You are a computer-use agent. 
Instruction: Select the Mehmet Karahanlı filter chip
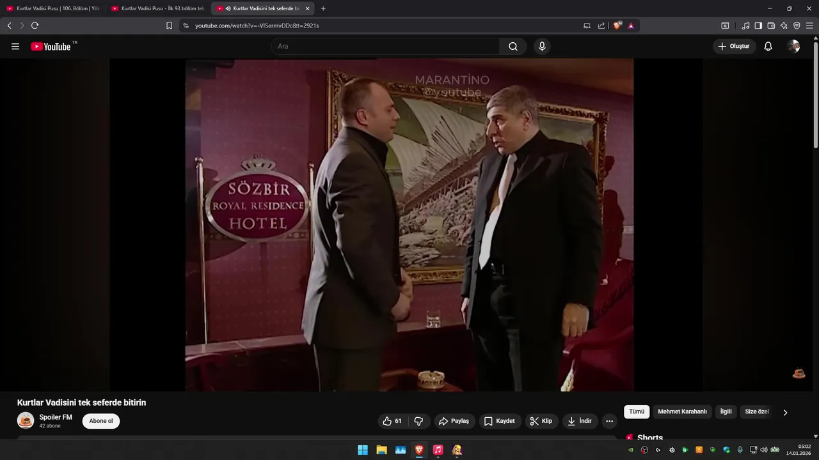click(682, 412)
